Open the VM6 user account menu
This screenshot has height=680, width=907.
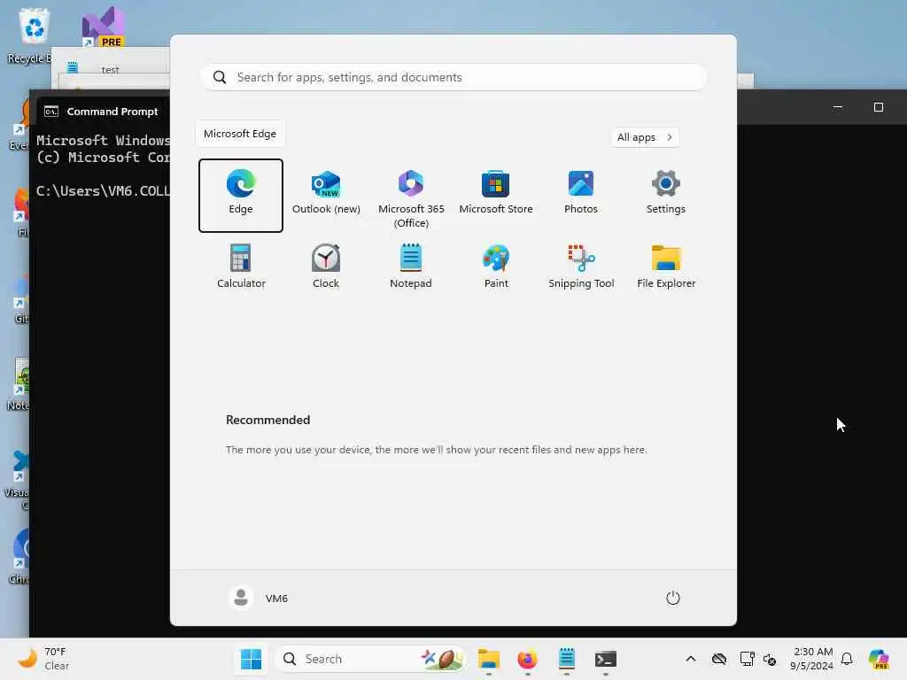pos(259,598)
